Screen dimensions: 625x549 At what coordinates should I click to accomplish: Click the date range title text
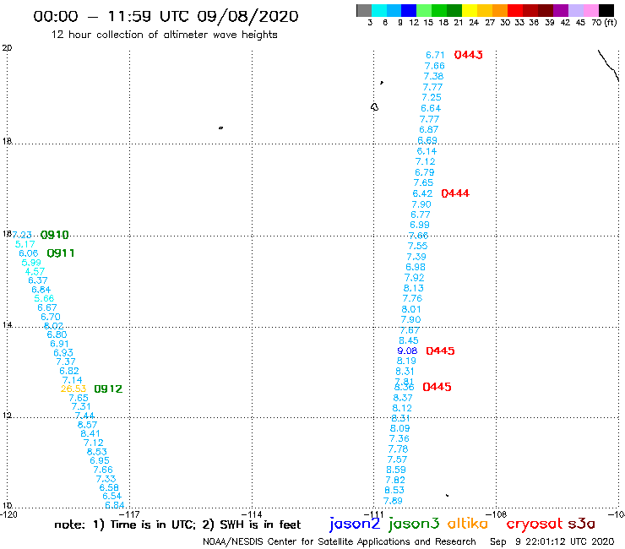(166, 16)
